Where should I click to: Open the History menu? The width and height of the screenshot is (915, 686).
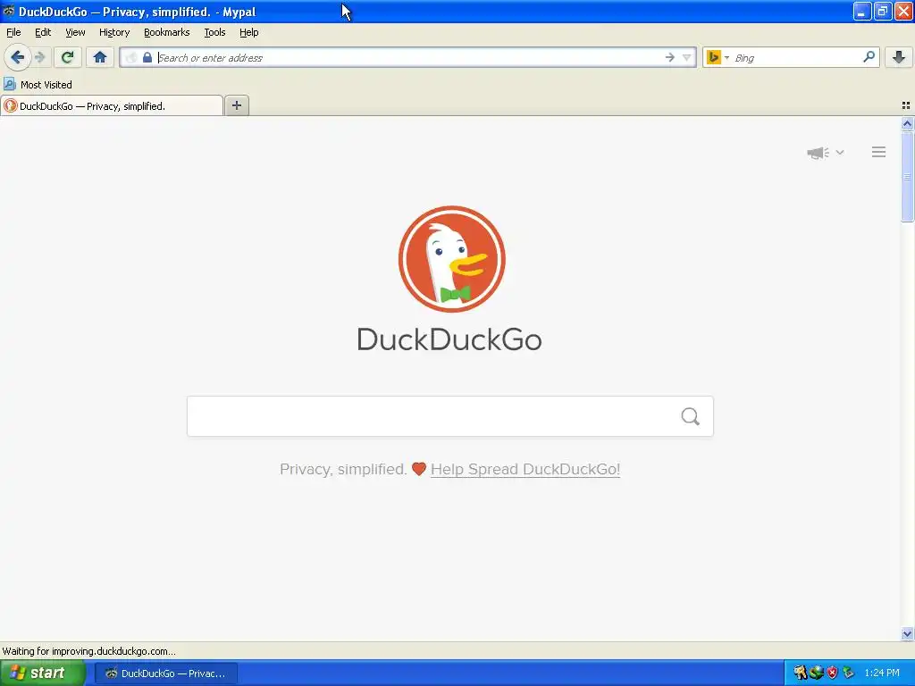(x=114, y=32)
